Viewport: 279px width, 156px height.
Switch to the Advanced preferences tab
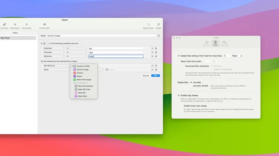(x=225, y=43)
